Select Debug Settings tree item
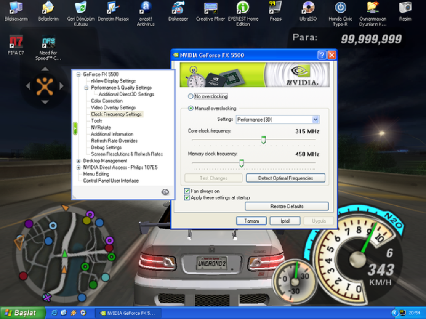 click(x=106, y=147)
